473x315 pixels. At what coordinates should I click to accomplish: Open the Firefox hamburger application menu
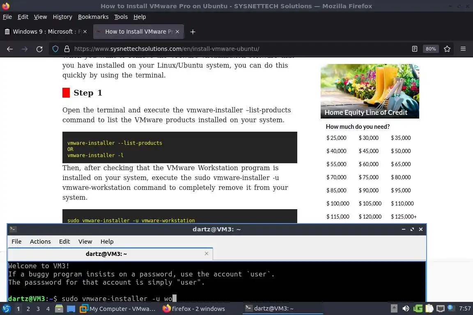click(x=463, y=49)
